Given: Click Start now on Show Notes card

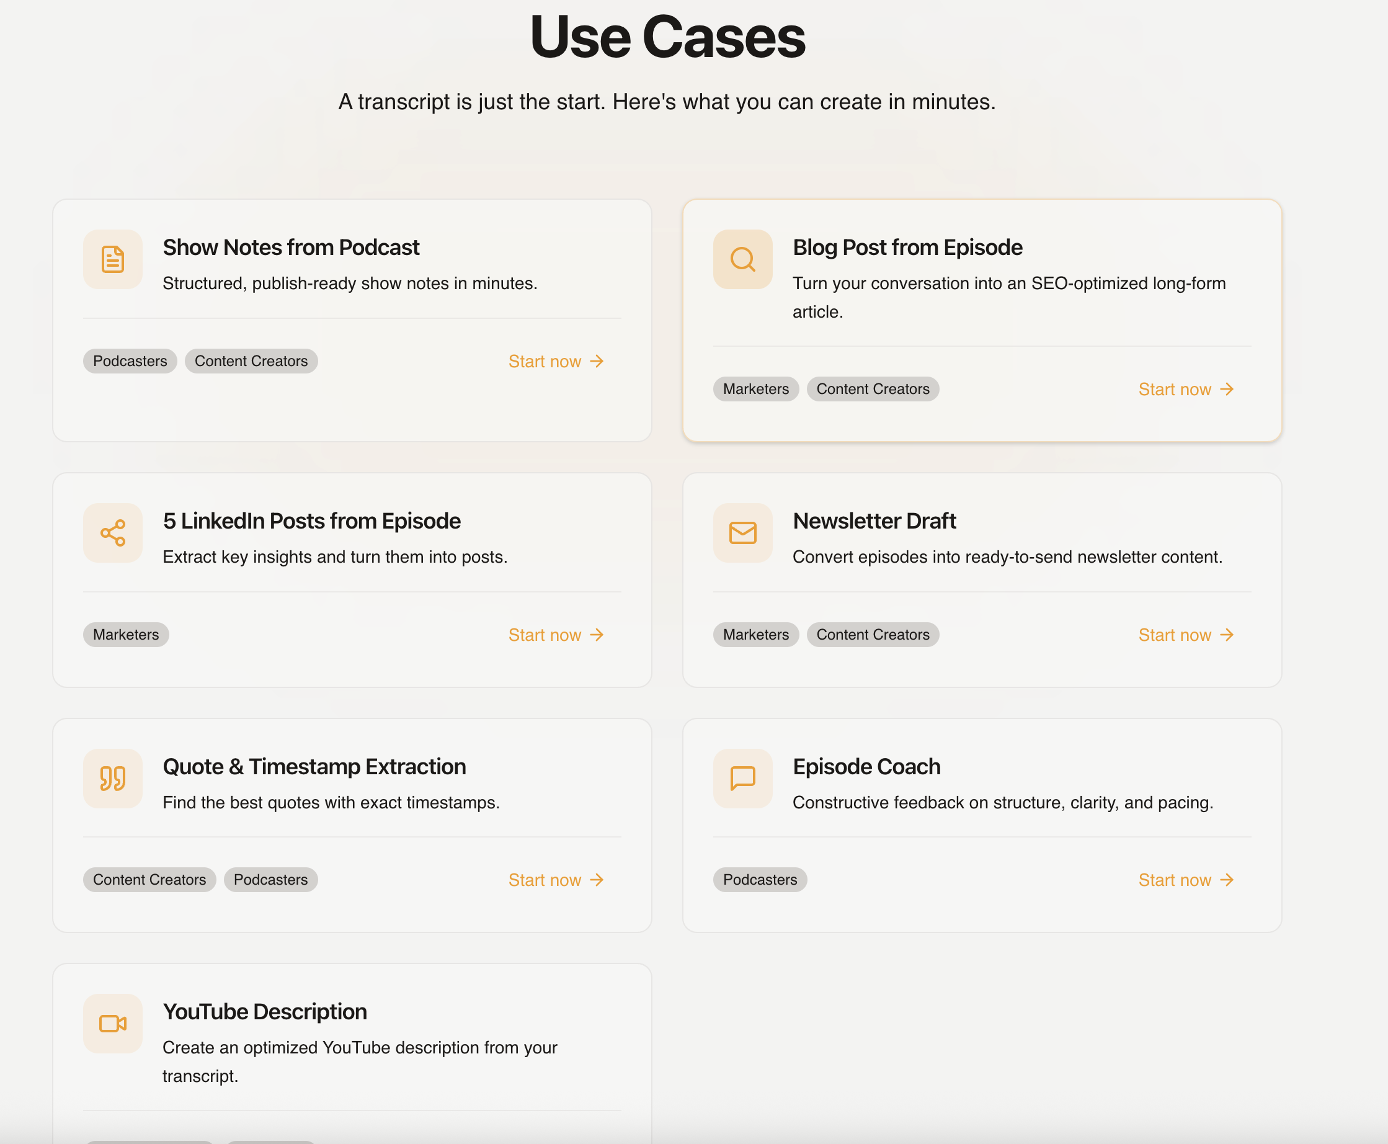Looking at the screenshot, I should (555, 361).
